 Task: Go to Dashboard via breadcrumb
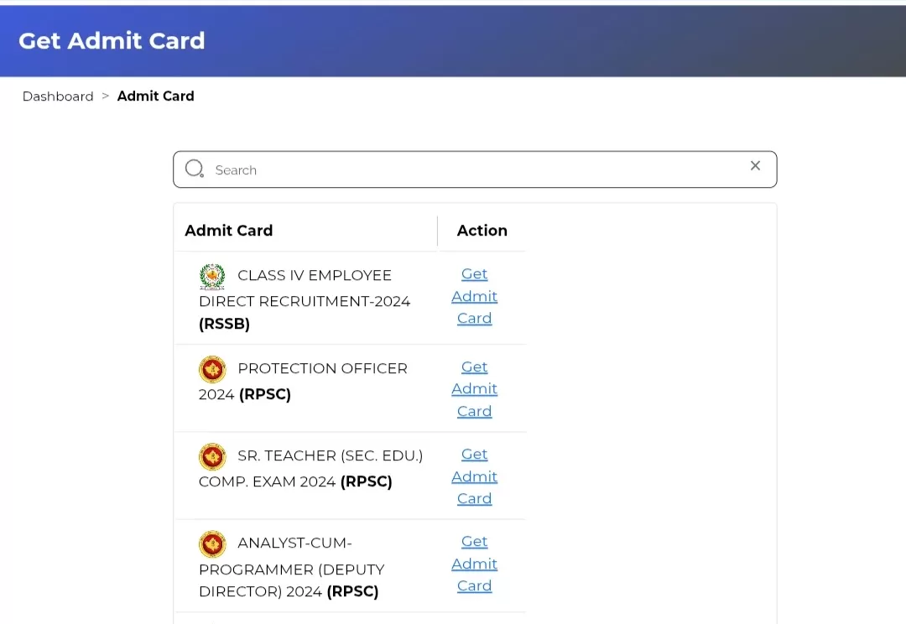pos(58,96)
